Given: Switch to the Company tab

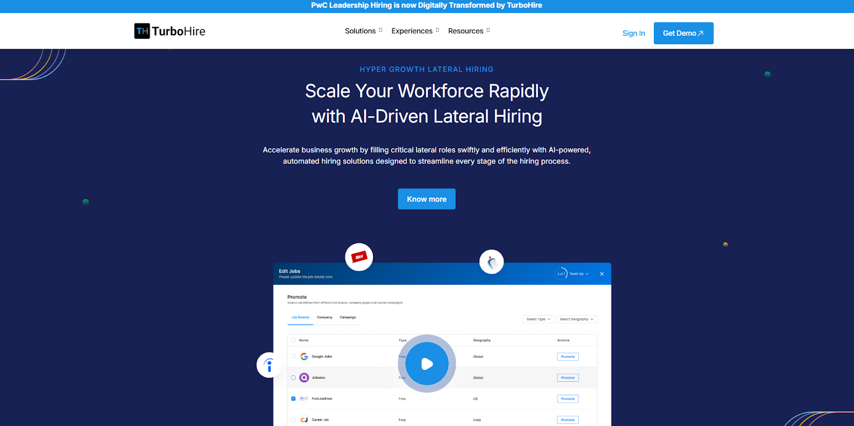Looking at the screenshot, I should tap(325, 317).
